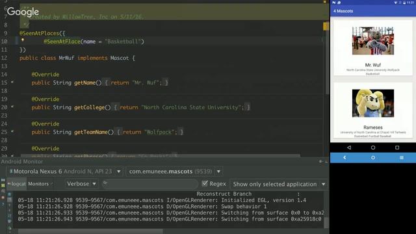
Task: Click line number 12 in the gutter
Action: click(4, 58)
